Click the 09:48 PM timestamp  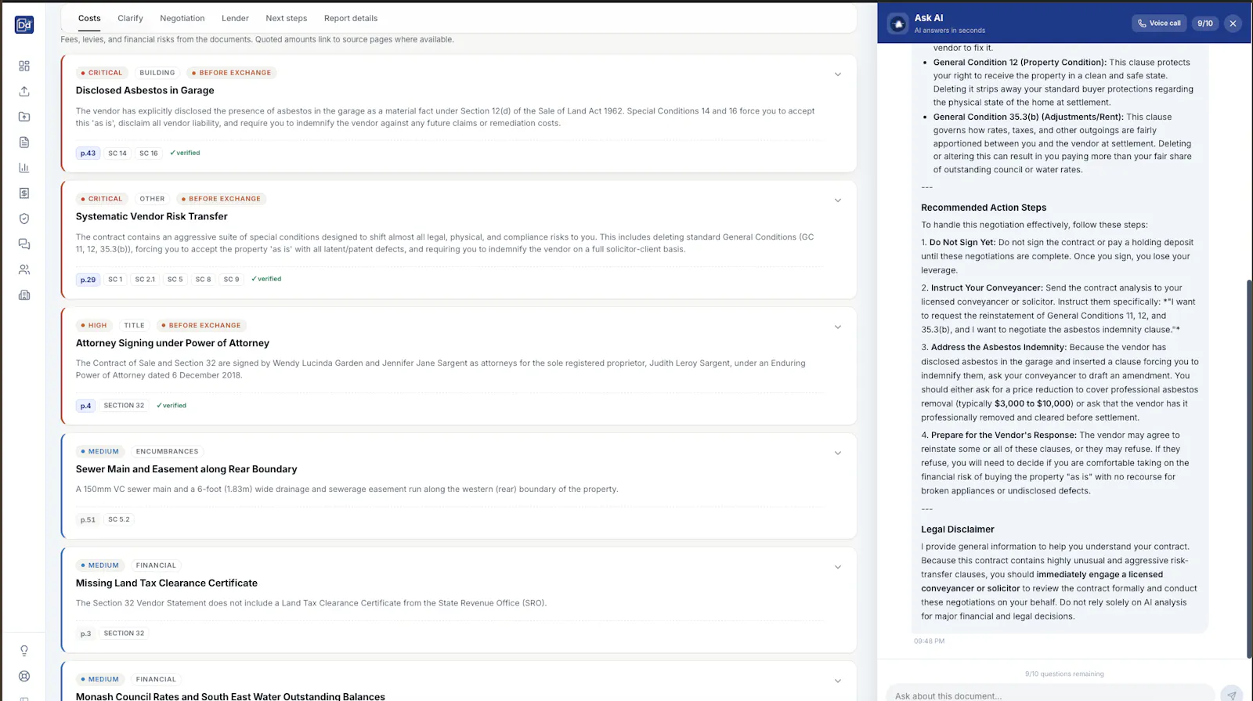pos(929,641)
